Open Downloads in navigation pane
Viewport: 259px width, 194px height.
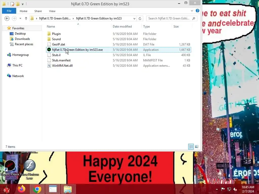click(22, 39)
